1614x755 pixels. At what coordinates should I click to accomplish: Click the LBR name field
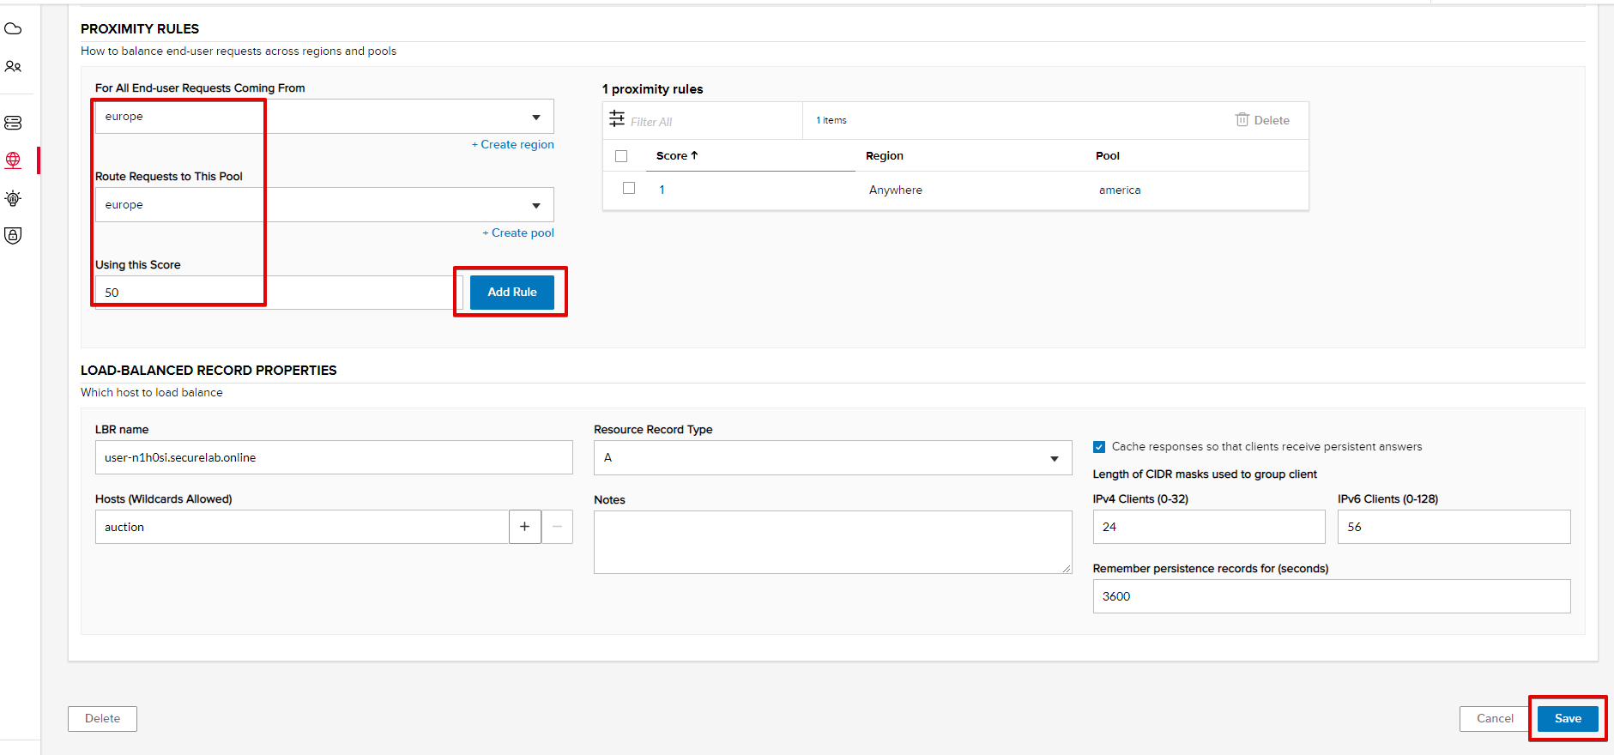[334, 457]
